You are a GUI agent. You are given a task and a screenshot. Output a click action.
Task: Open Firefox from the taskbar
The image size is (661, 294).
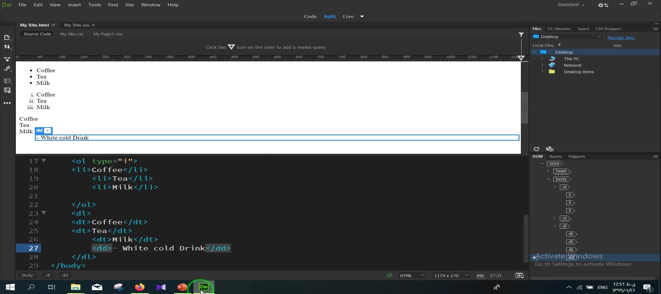(140, 287)
